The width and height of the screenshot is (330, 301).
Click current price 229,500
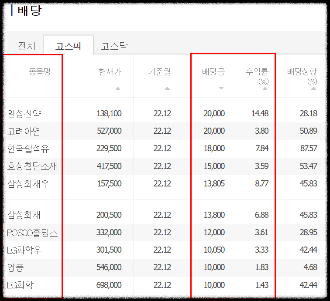pos(109,149)
